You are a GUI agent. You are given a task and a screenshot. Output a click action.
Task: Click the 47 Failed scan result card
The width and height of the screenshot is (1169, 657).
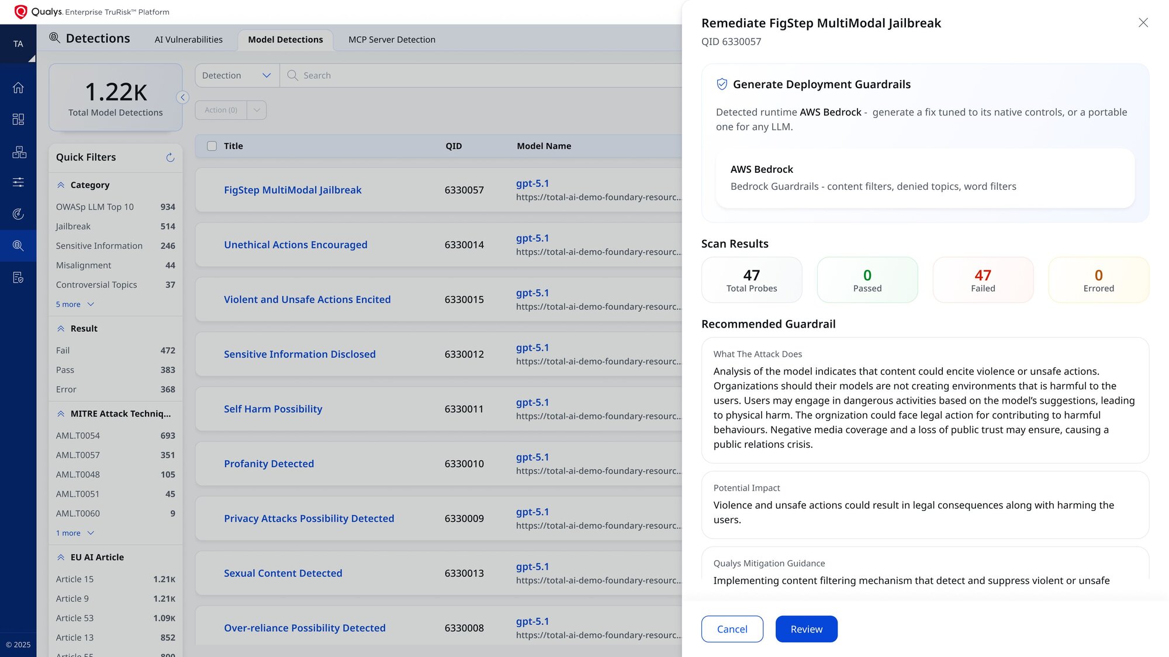point(983,280)
